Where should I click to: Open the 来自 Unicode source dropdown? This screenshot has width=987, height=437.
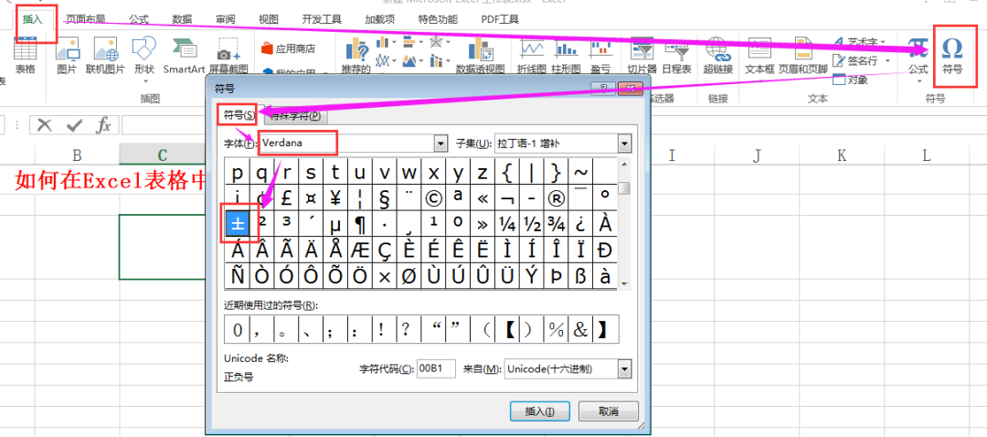coord(624,368)
